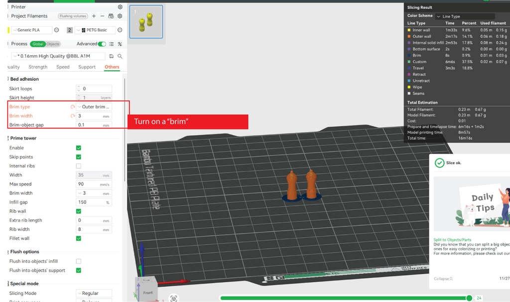Open the Printer settings gear
Viewport: 510px width, 302px height.
click(120, 7)
